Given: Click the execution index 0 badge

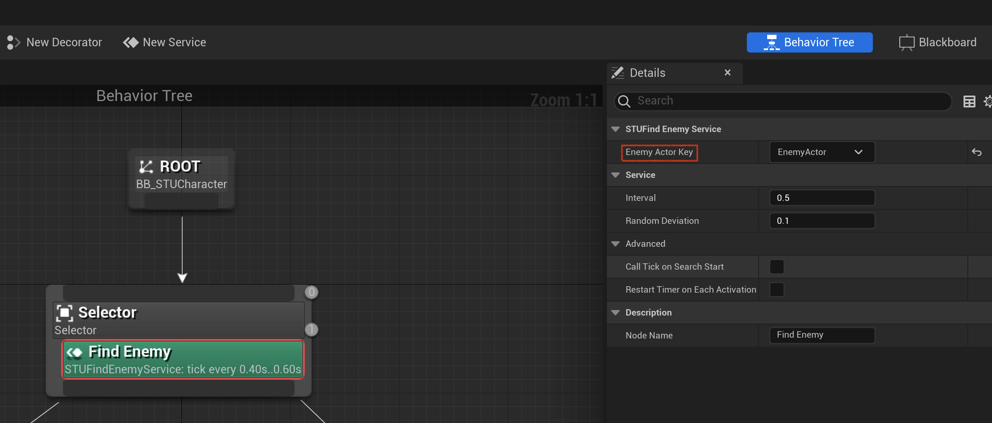Looking at the screenshot, I should tap(312, 292).
